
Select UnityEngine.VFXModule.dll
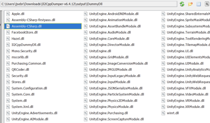[186, 88]
